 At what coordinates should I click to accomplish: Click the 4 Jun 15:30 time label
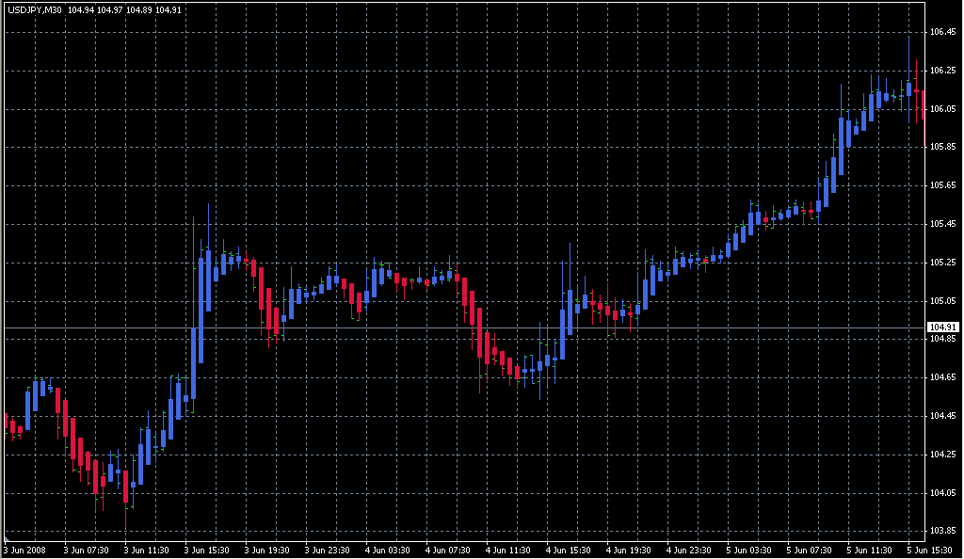(x=568, y=551)
